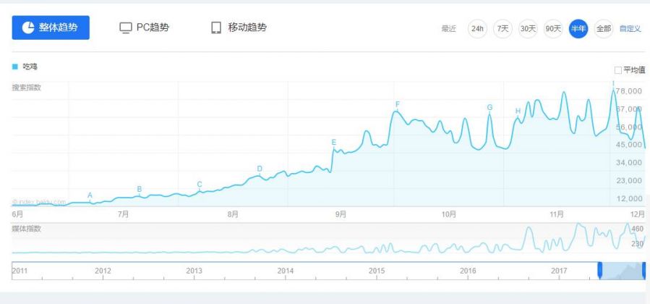Click the 12,000 axis value
The image size is (650, 304).
click(x=629, y=198)
